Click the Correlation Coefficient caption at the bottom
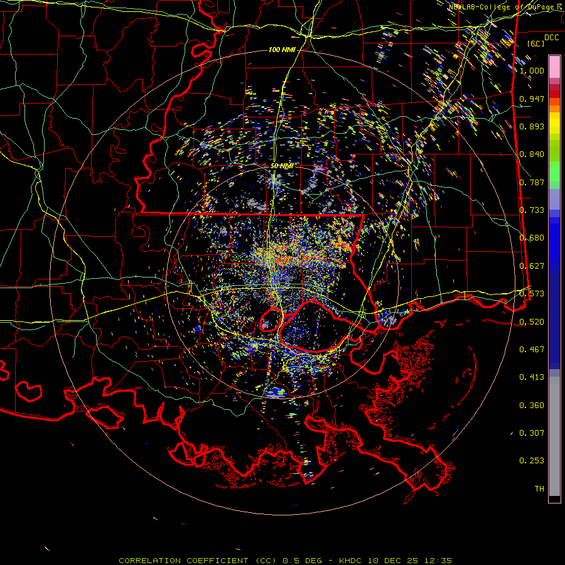The height and width of the screenshot is (565, 565). 286,561
